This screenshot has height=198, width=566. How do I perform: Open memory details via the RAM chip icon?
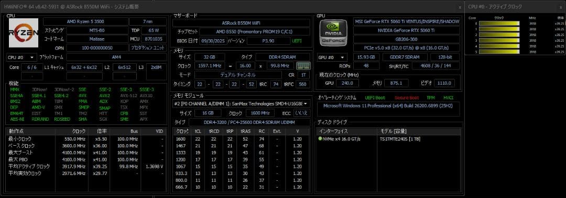coord(303,66)
